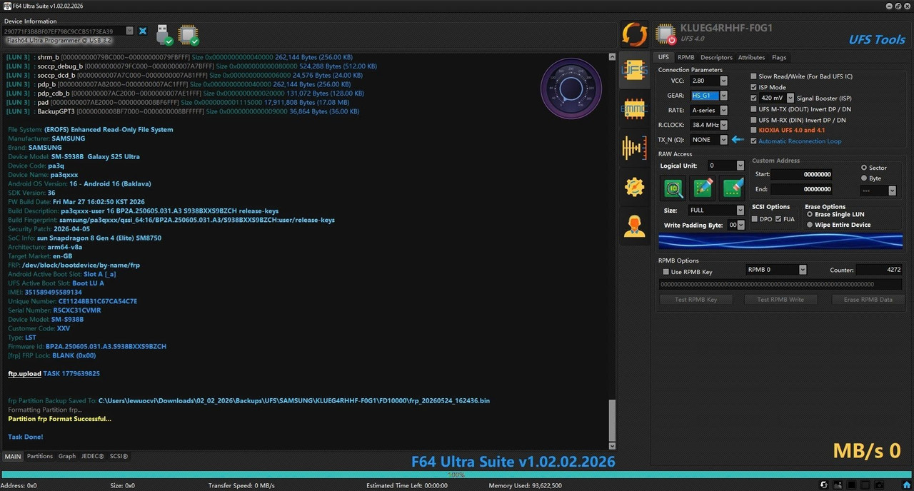Toggle the ISP Mode checkbox
914x491 pixels.
coord(753,87)
